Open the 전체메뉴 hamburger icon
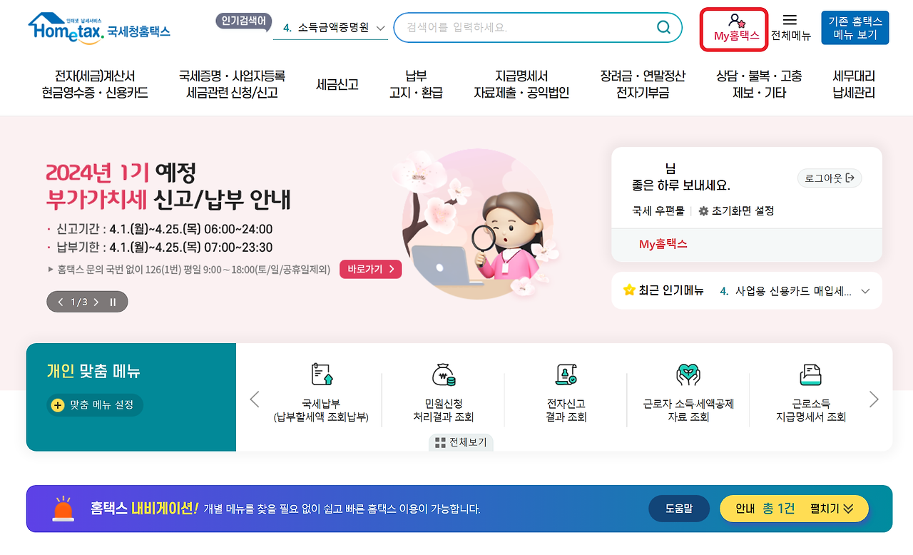 790,20
